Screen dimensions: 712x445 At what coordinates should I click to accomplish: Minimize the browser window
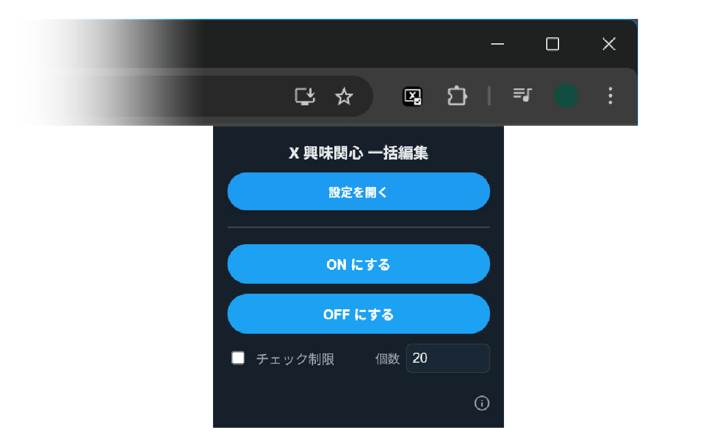pos(497,44)
